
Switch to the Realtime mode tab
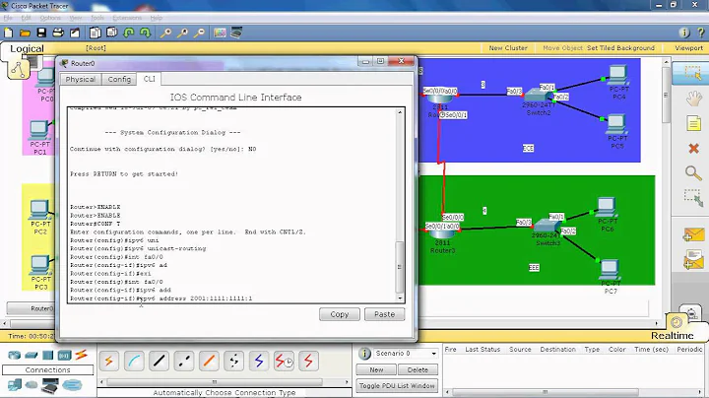click(673, 336)
